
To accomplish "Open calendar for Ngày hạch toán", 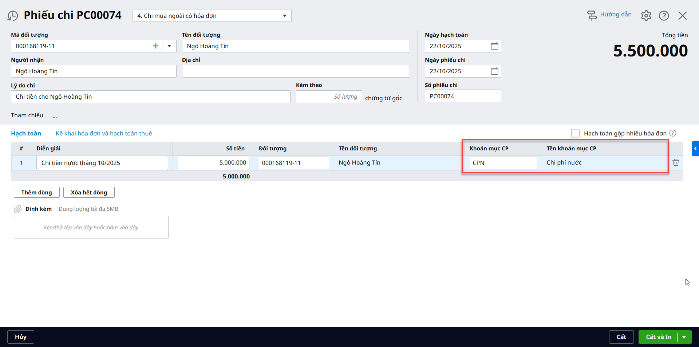I will tap(494, 46).
